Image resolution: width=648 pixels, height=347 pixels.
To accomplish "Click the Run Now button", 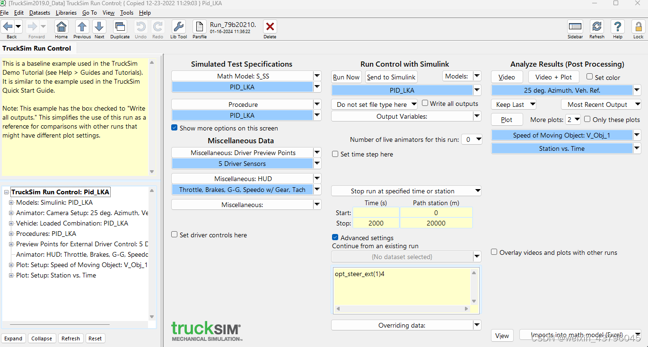I will click(346, 77).
